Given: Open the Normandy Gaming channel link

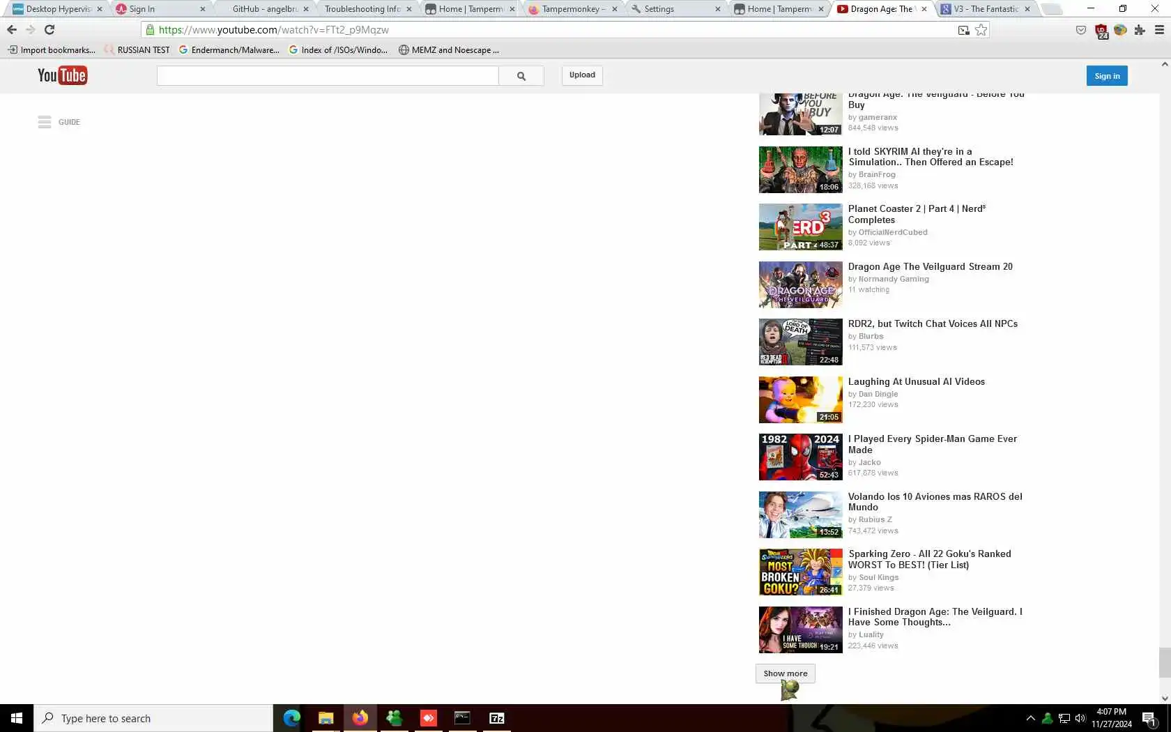Looking at the screenshot, I should 894,279.
